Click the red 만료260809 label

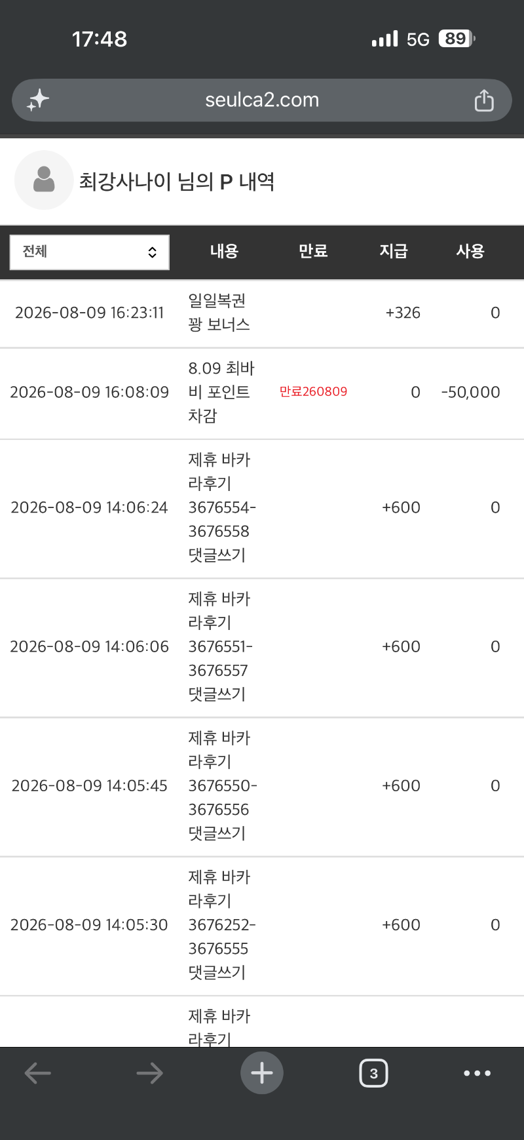(313, 391)
